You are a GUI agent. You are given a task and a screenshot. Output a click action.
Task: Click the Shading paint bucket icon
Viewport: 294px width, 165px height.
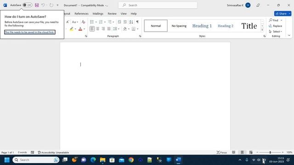pos(124,29)
